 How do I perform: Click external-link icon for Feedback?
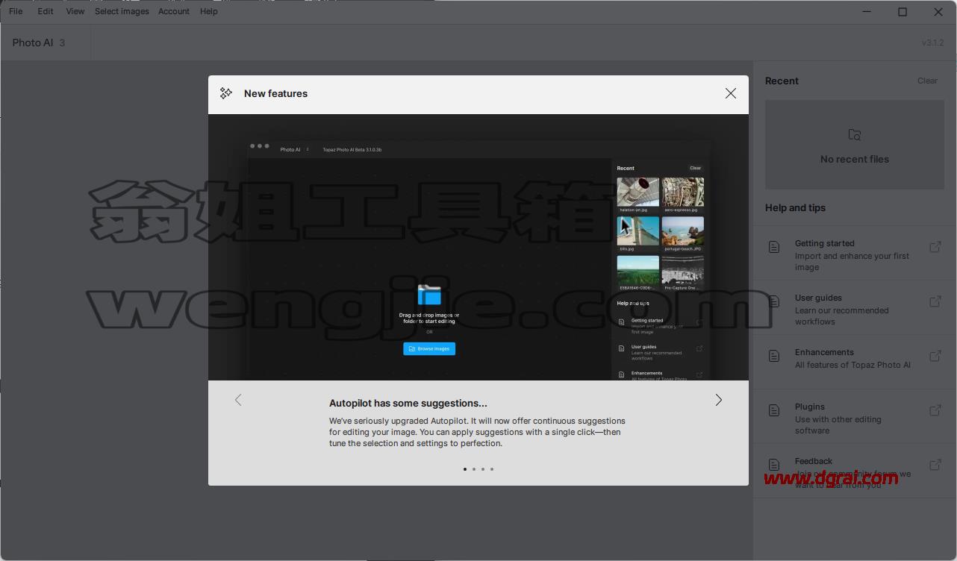click(935, 465)
